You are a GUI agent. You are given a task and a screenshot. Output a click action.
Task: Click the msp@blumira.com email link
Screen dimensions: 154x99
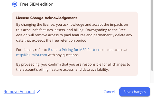coord(32,55)
